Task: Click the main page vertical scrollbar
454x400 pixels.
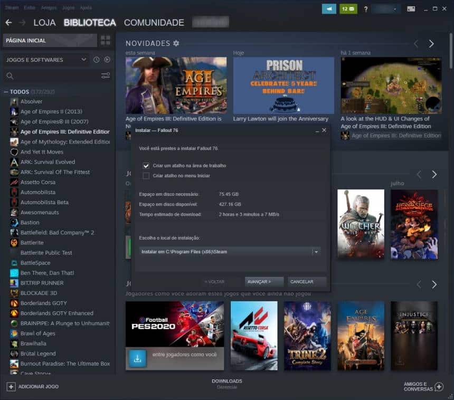Action: coord(451,51)
